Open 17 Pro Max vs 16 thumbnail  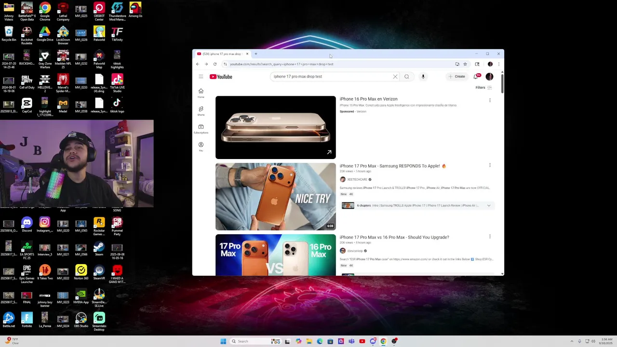(x=275, y=255)
